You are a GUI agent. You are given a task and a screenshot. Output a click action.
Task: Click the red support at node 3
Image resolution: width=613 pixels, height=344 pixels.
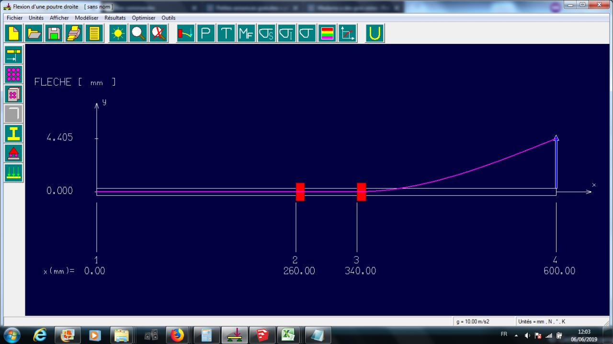click(362, 192)
